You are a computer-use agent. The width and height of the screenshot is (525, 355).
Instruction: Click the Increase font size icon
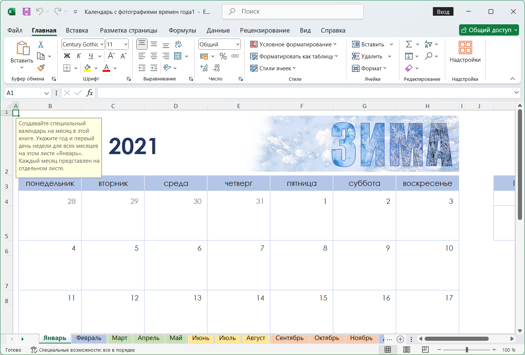(x=111, y=56)
